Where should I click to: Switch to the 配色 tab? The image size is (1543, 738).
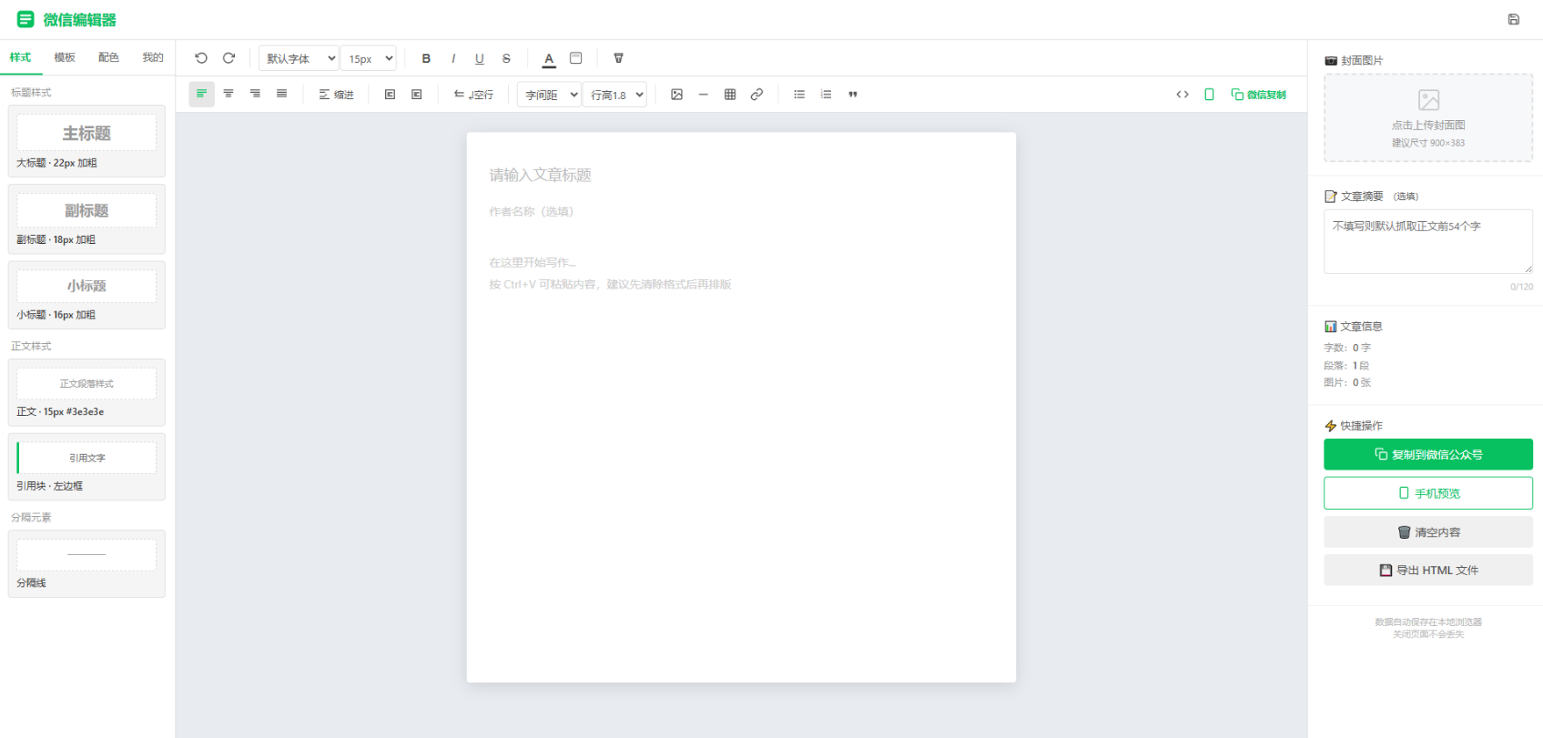(x=108, y=57)
